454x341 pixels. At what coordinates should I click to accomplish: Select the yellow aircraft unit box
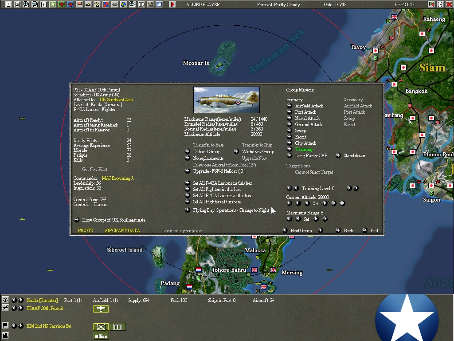pos(101,309)
